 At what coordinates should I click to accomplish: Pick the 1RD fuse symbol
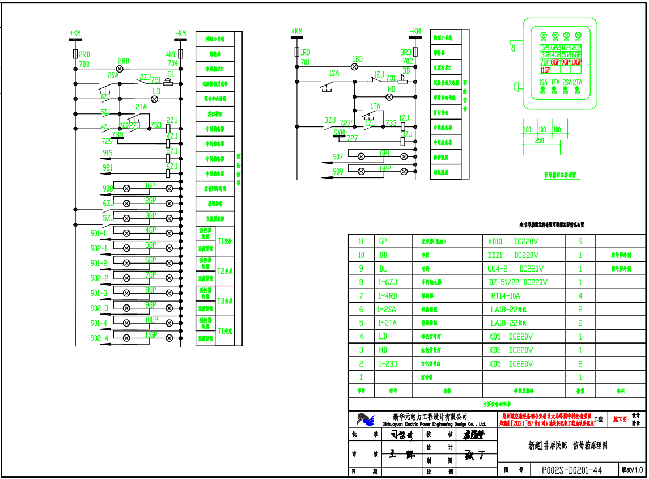pyautogui.click(x=297, y=52)
